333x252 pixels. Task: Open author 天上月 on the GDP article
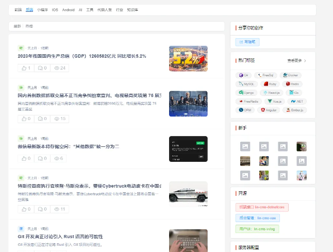tap(32, 48)
